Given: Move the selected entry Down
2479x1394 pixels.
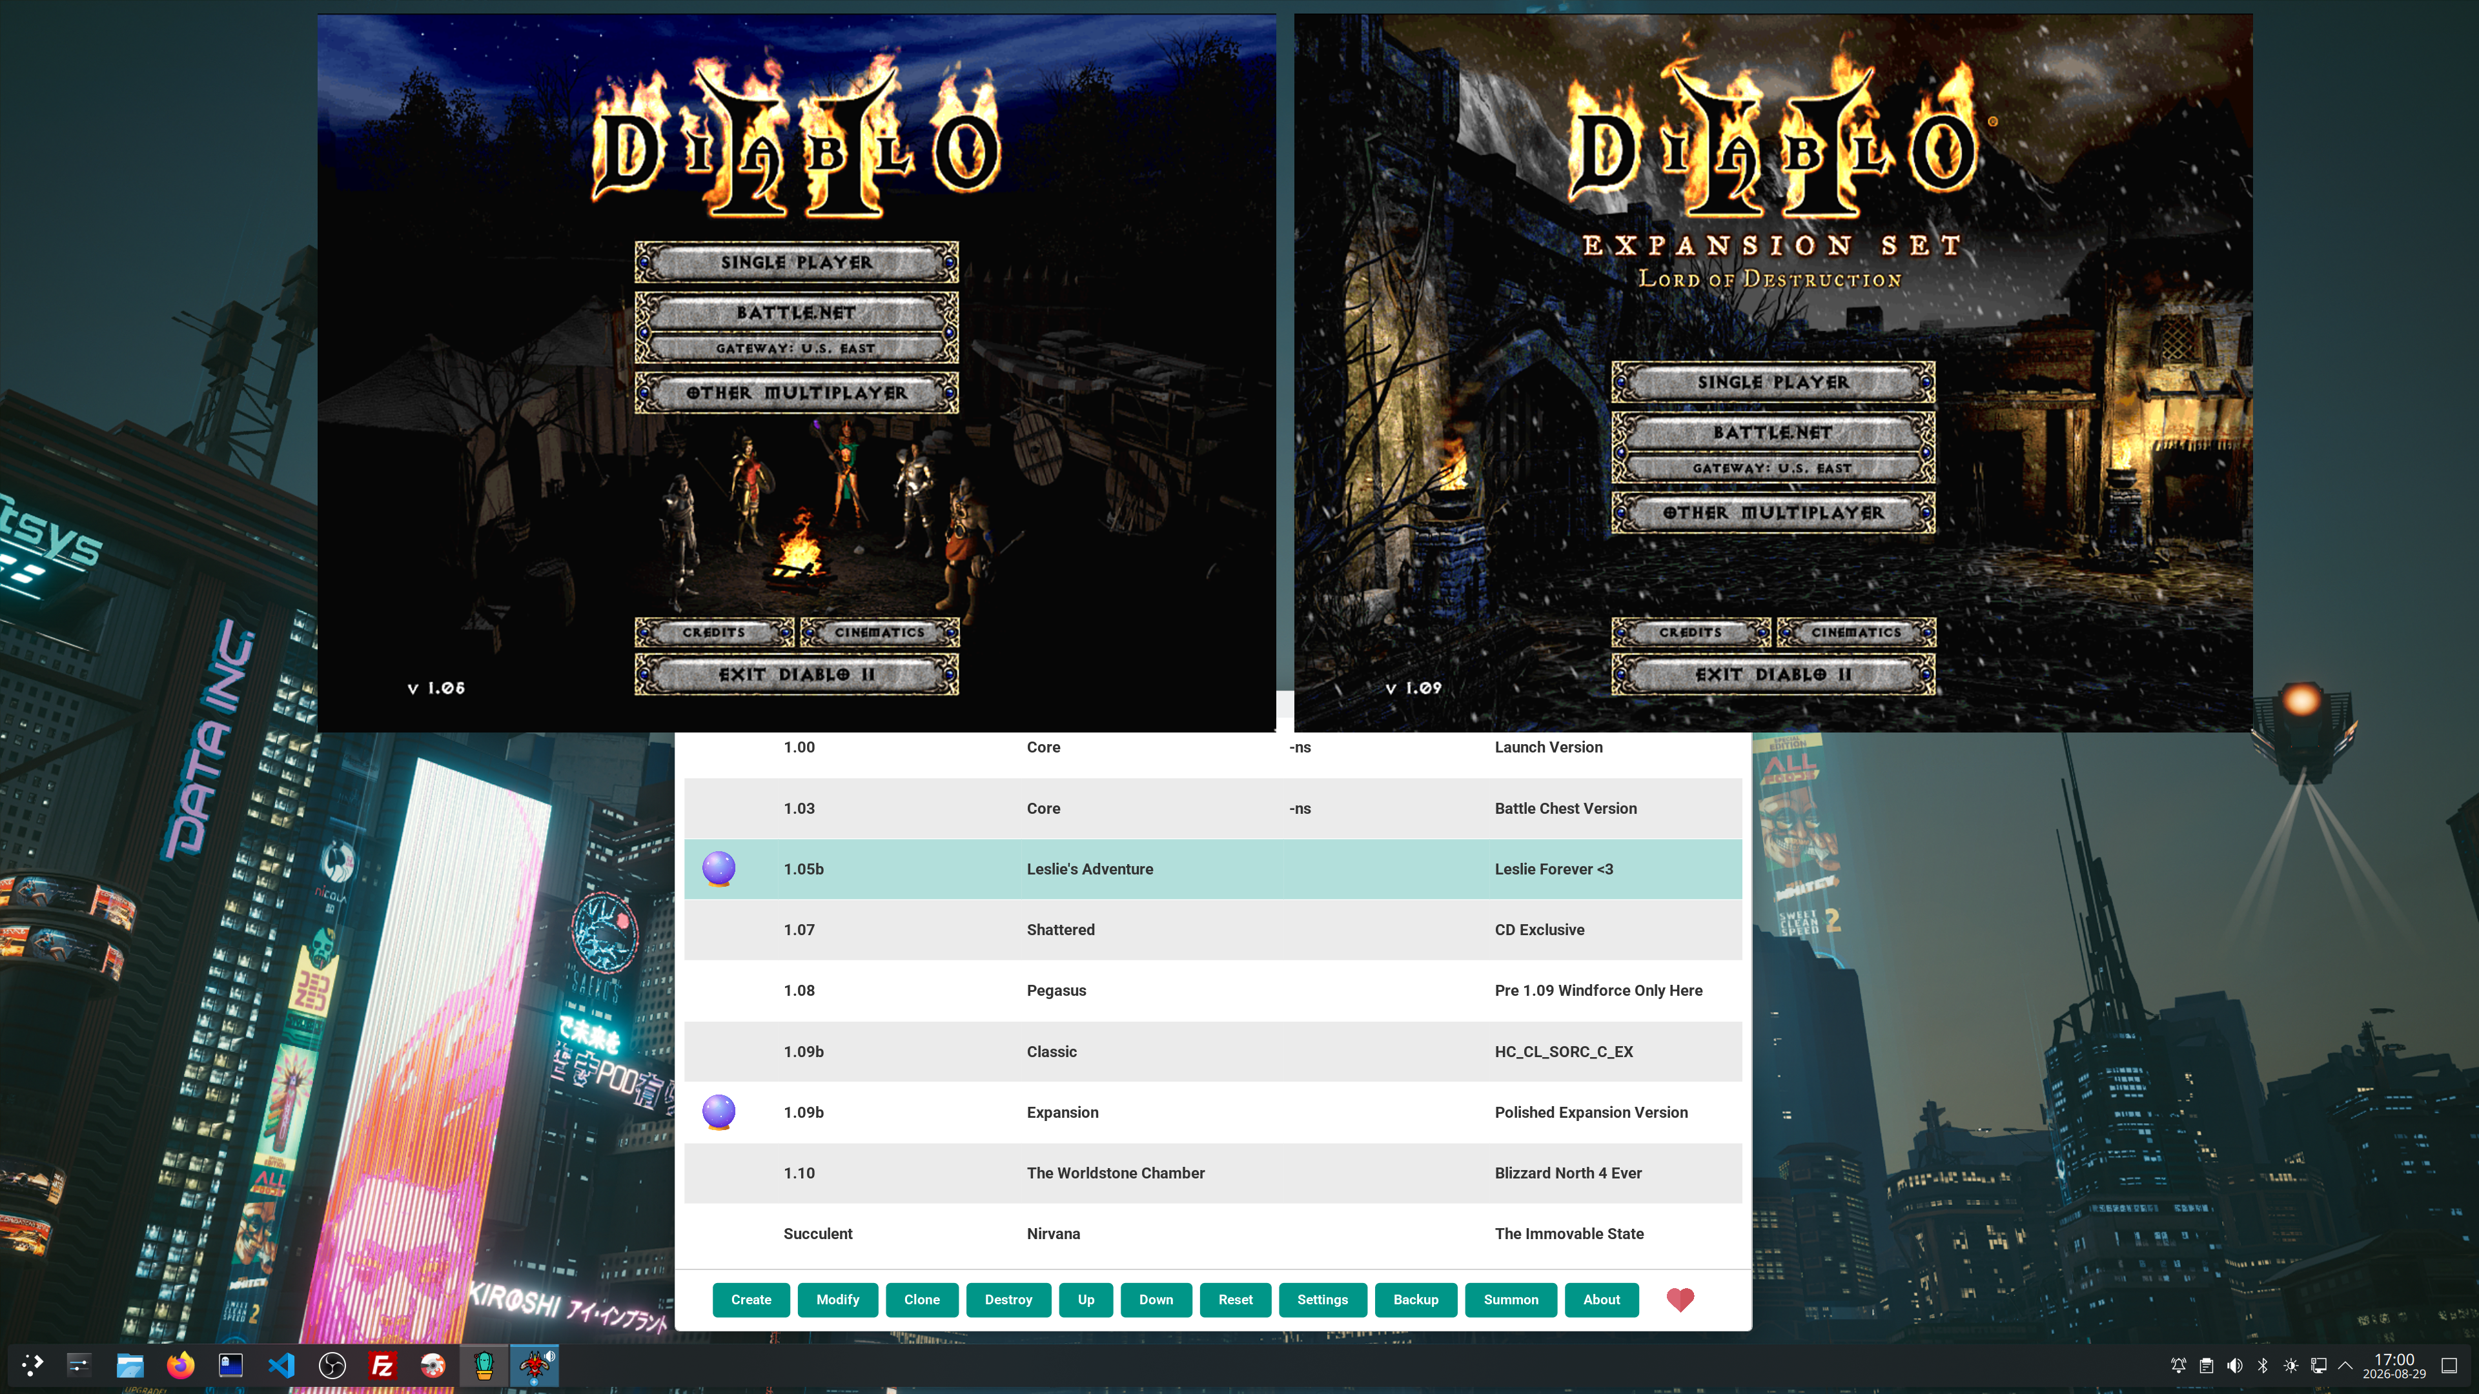Looking at the screenshot, I should click(x=1156, y=1300).
